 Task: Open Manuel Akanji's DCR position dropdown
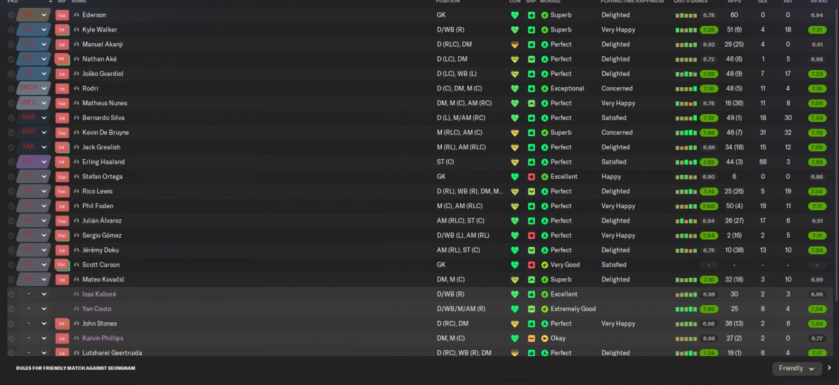[34, 45]
